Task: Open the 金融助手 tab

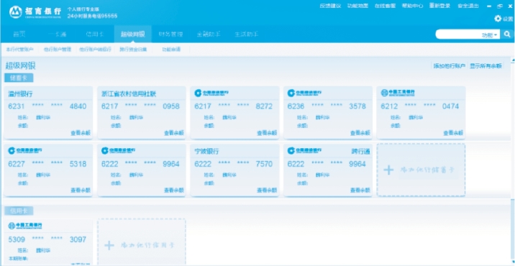Action: 209,35
